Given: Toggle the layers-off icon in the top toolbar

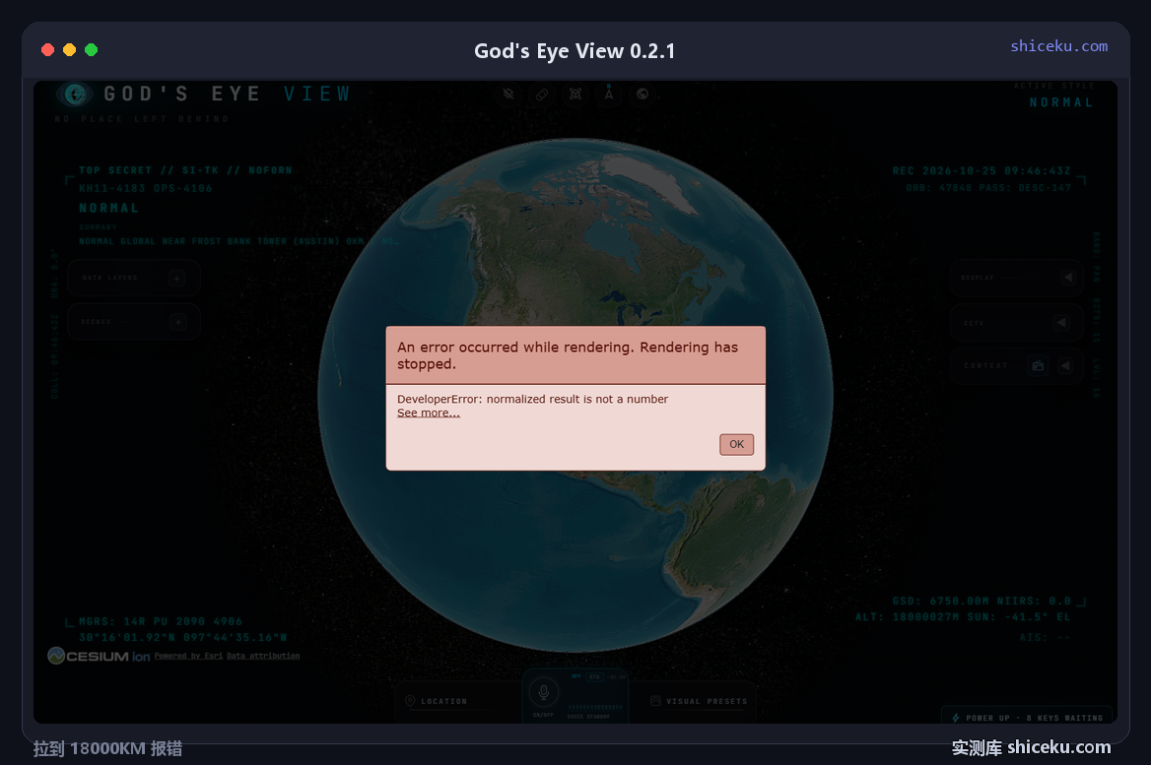Looking at the screenshot, I should tap(508, 94).
